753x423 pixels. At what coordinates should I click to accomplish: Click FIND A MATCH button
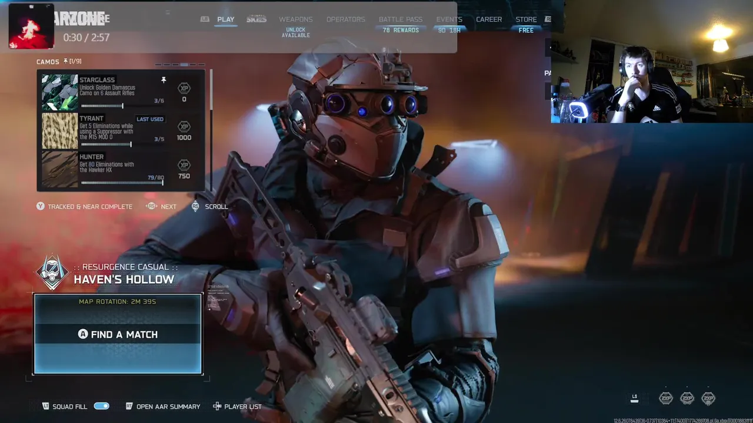point(118,334)
